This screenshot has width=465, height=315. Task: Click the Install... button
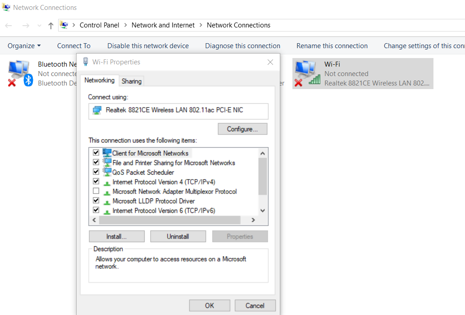click(x=117, y=236)
